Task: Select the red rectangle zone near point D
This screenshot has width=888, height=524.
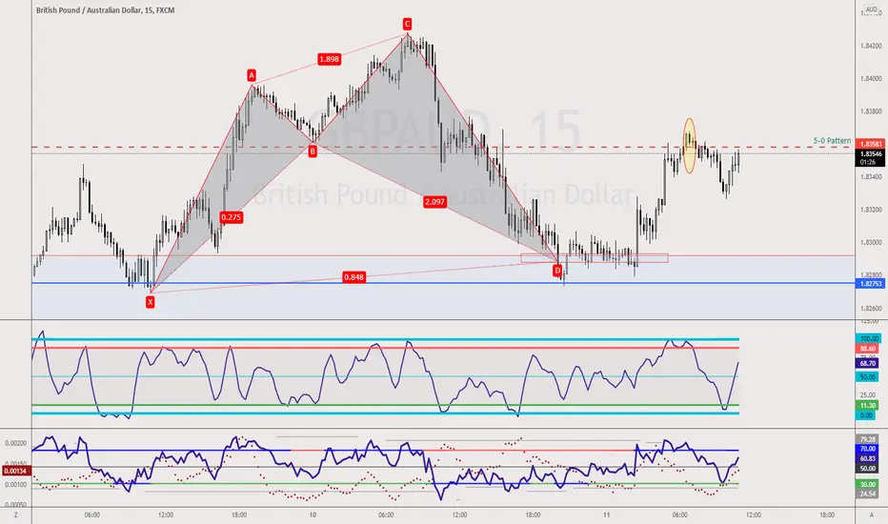Action: tap(595, 258)
